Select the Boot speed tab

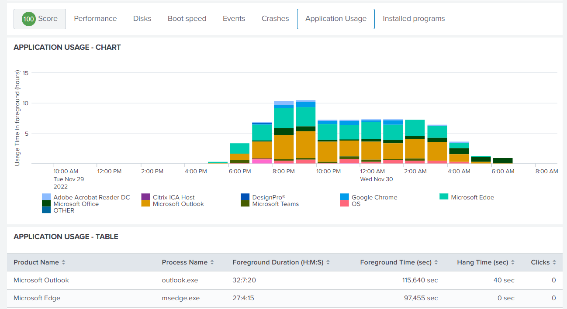[187, 19]
